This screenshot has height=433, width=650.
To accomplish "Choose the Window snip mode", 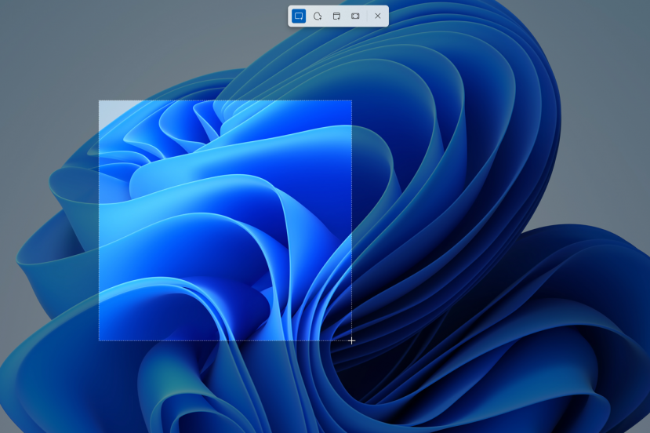I will 336,16.
